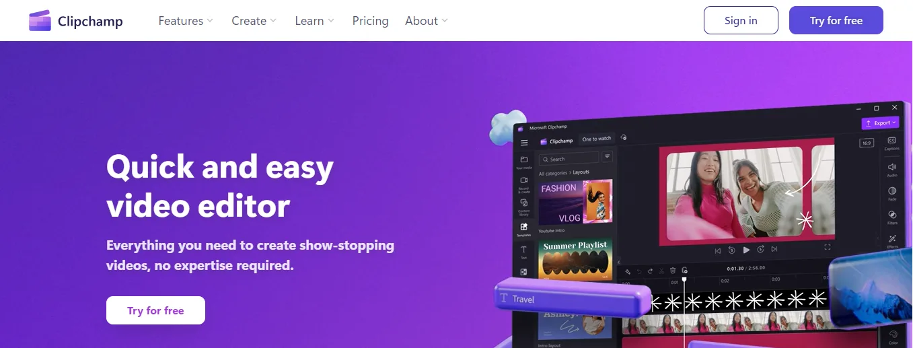Click the Sign in button
Image resolution: width=913 pixels, height=348 pixels.
click(741, 20)
